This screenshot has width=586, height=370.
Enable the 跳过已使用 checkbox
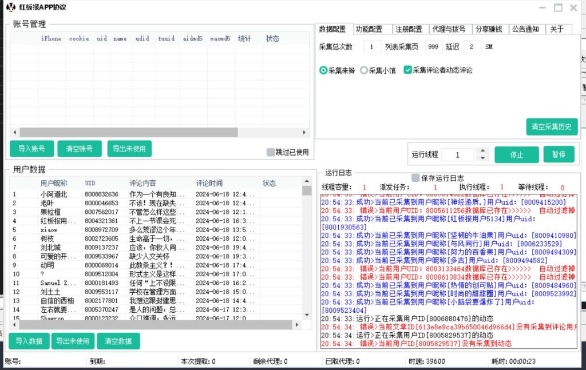(x=271, y=152)
